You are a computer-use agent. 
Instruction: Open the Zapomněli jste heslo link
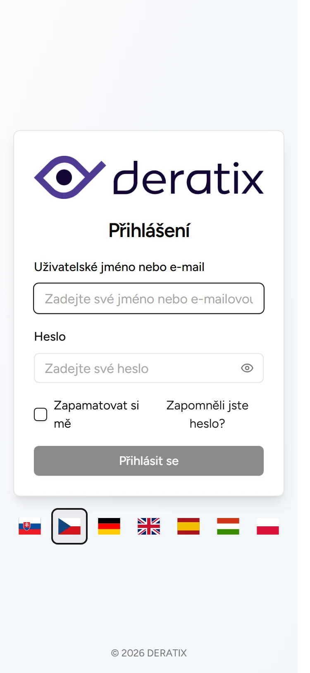207,414
